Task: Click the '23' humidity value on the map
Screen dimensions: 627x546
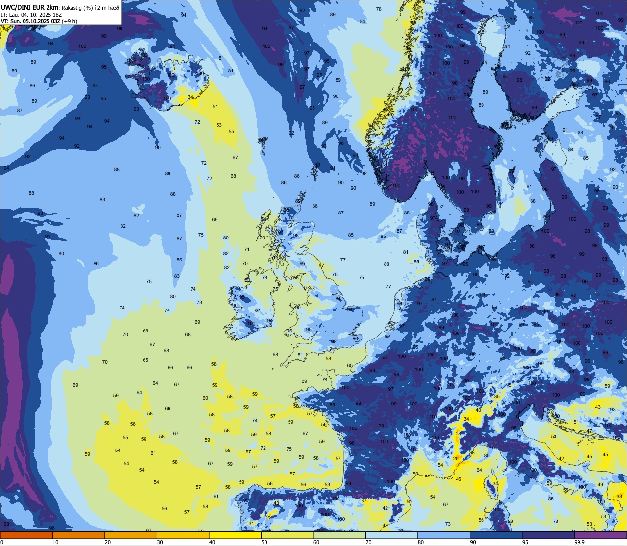Action: pos(269,517)
